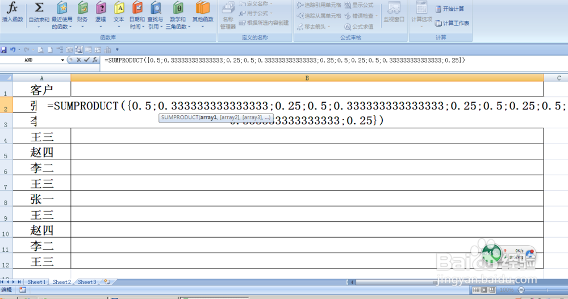Screen dimensions: 568x299
Task: Click cell A5 containing 赵四
Action: point(41,151)
